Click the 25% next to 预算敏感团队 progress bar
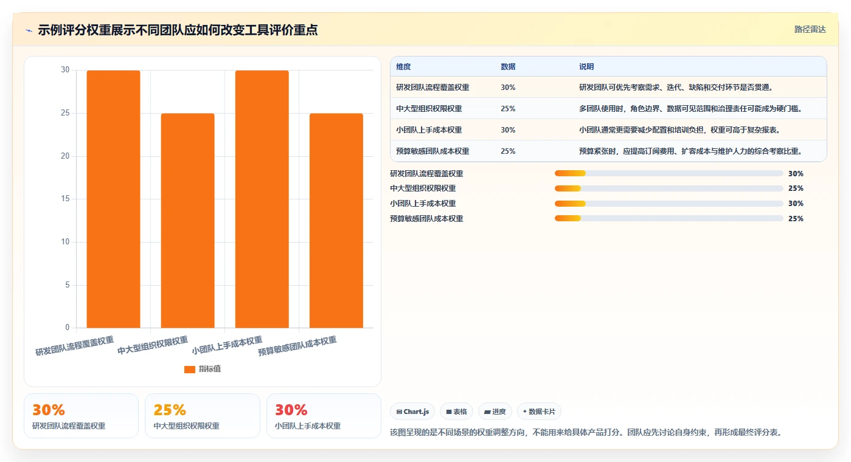 click(796, 219)
